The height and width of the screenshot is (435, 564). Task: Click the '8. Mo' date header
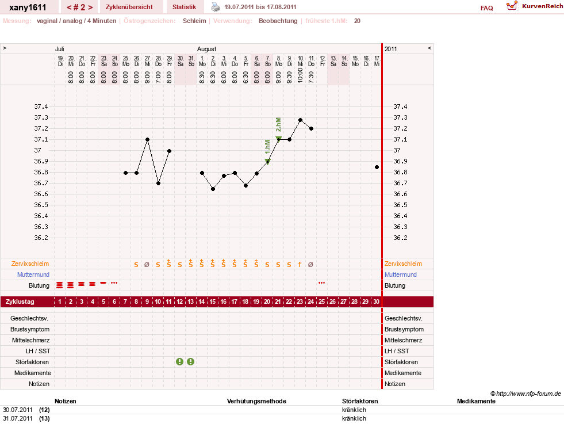pos(278,61)
